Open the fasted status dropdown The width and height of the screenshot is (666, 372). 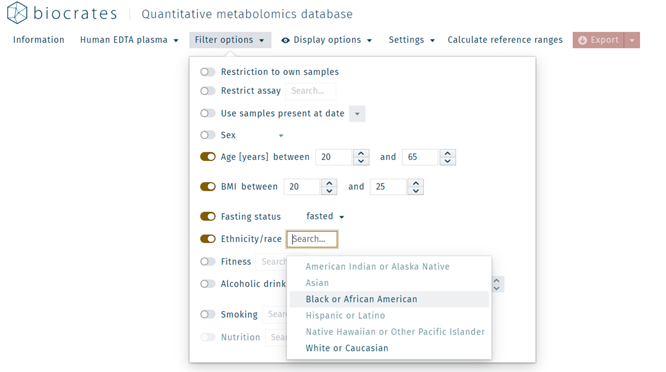[x=324, y=217]
